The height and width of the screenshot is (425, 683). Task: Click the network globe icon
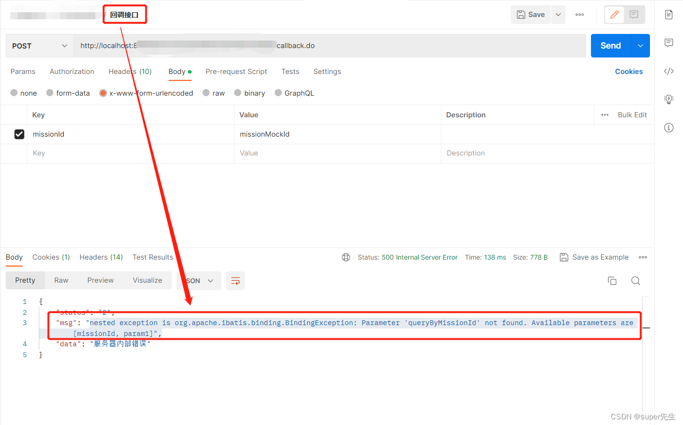click(346, 257)
